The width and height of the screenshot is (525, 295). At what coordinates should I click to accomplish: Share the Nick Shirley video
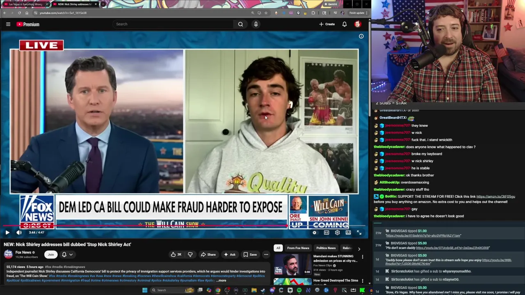point(208,254)
